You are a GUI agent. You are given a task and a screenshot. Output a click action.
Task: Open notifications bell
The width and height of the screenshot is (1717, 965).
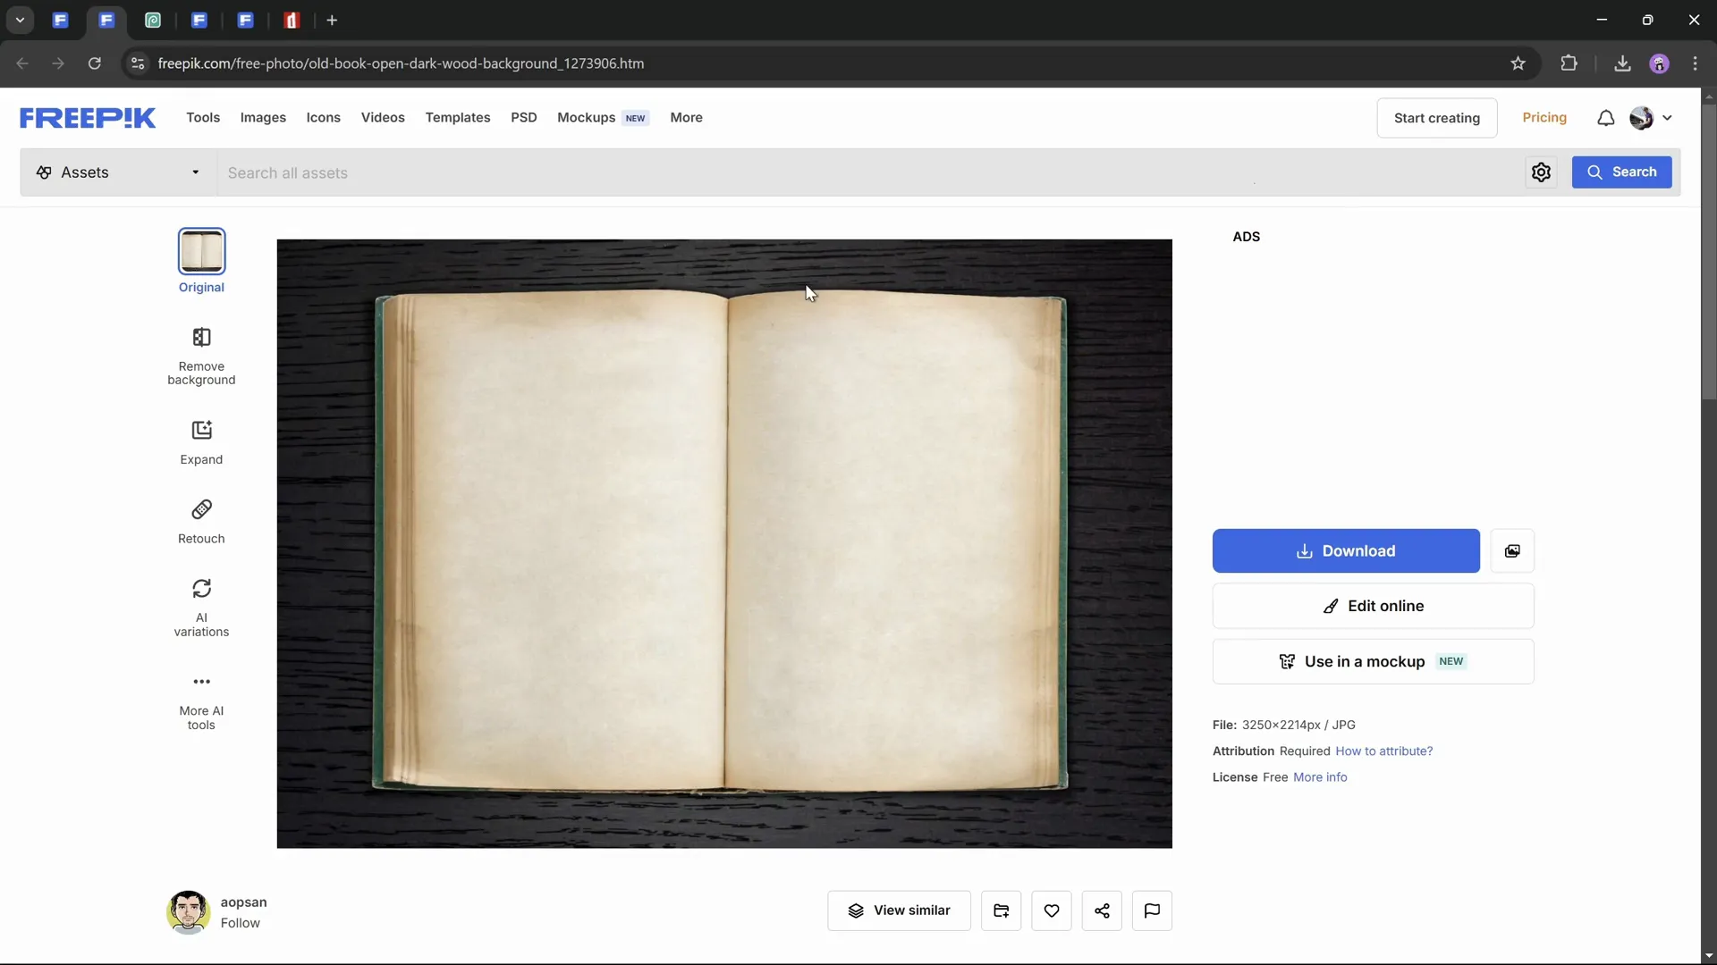click(1605, 118)
